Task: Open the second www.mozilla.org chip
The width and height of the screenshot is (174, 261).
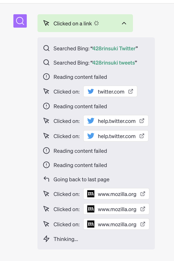Action: 116,209
